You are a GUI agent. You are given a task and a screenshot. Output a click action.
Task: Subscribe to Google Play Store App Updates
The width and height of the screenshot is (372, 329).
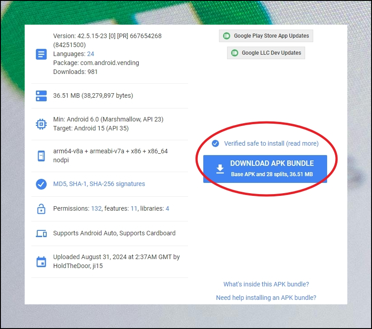(266, 36)
